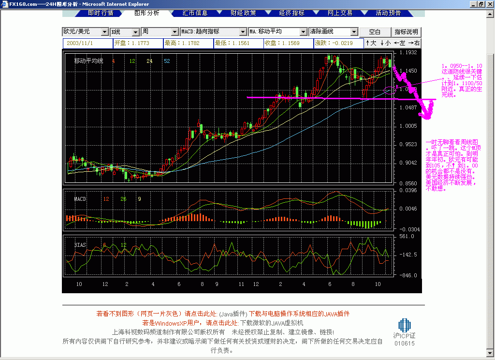This screenshot has height=360, width=495.
Task: Click the 2003/11/1 date field
Action: pyautogui.click(x=88, y=43)
